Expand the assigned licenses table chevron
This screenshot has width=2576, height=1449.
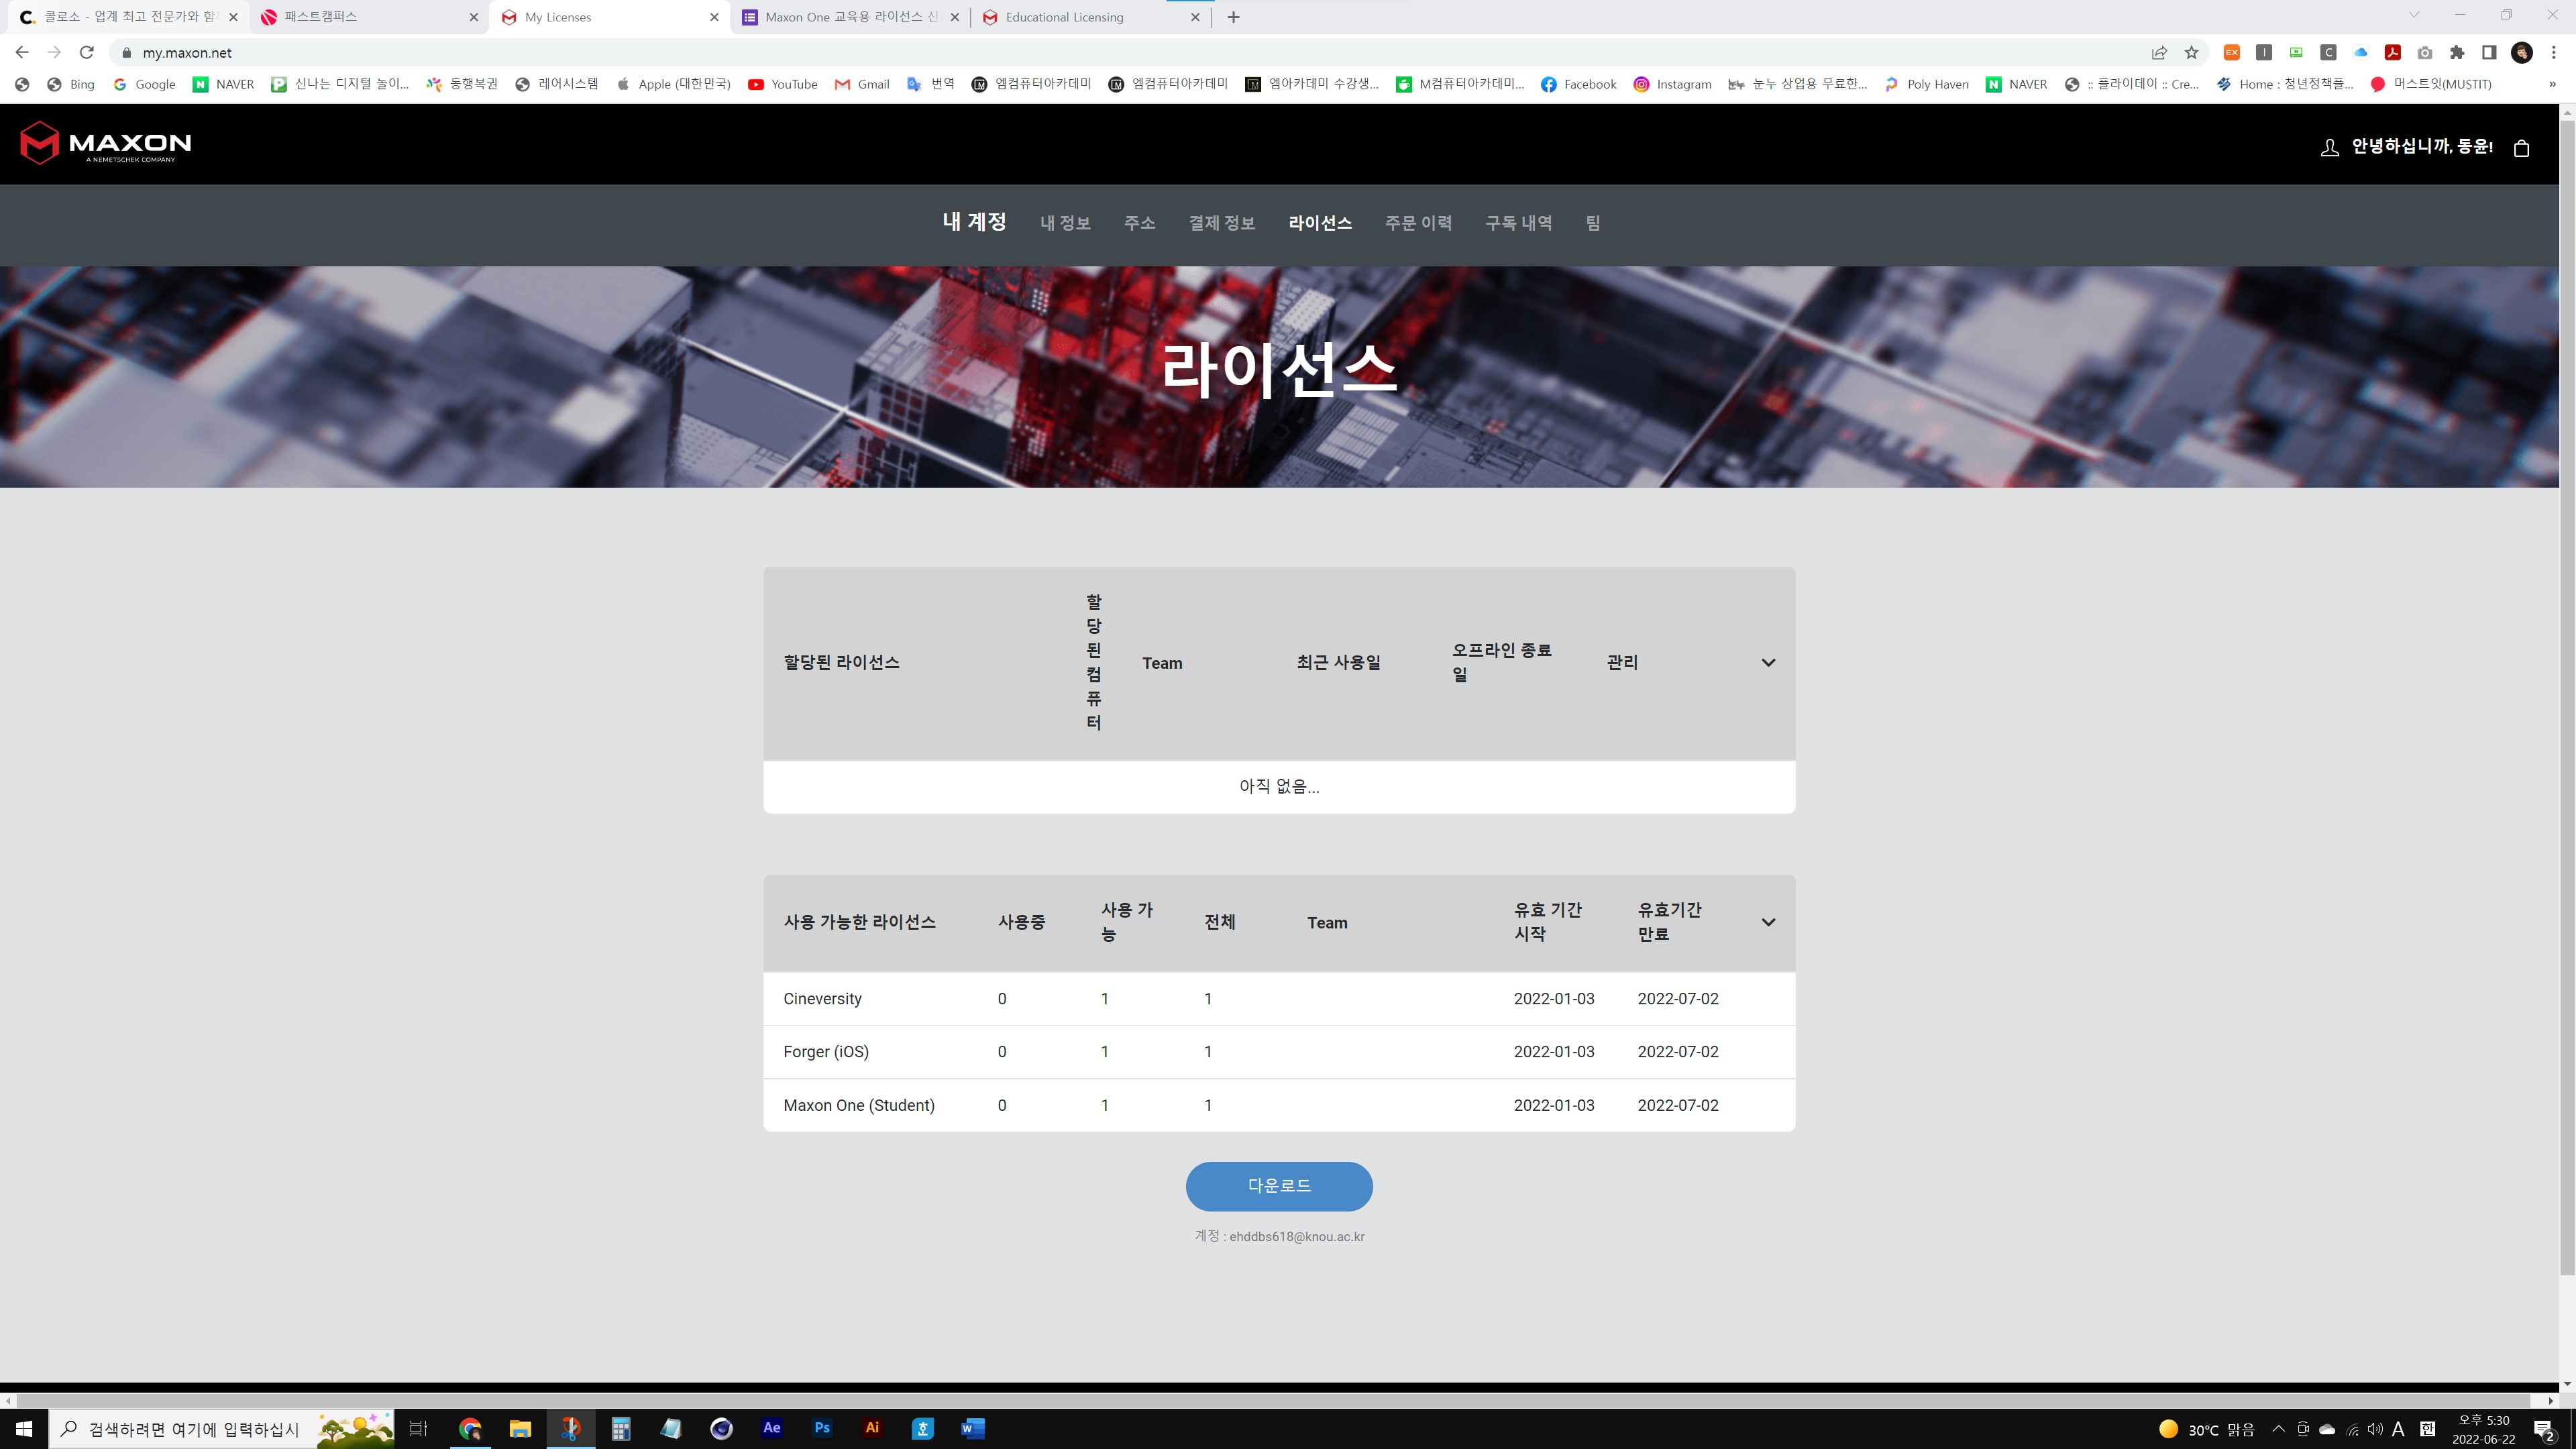pos(1768,662)
